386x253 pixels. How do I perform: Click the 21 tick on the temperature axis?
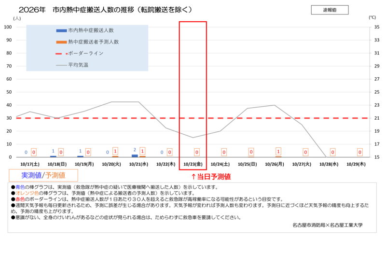(x=377, y=118)
